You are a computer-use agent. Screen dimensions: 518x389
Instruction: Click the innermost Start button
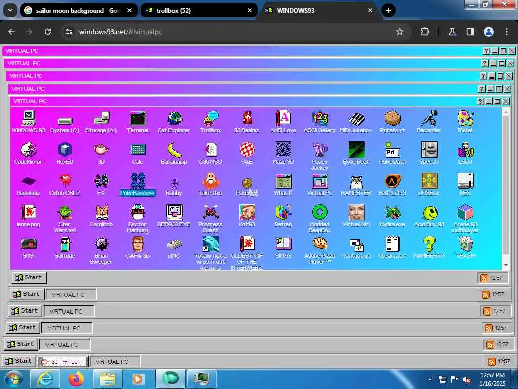(x=29, y=277)
